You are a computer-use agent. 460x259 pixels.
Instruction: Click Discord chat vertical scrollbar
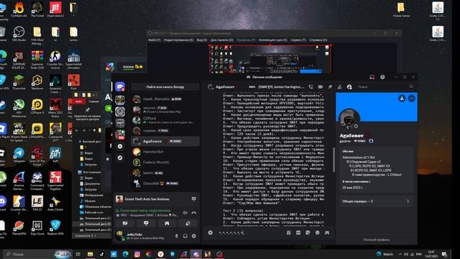point(333,160)
